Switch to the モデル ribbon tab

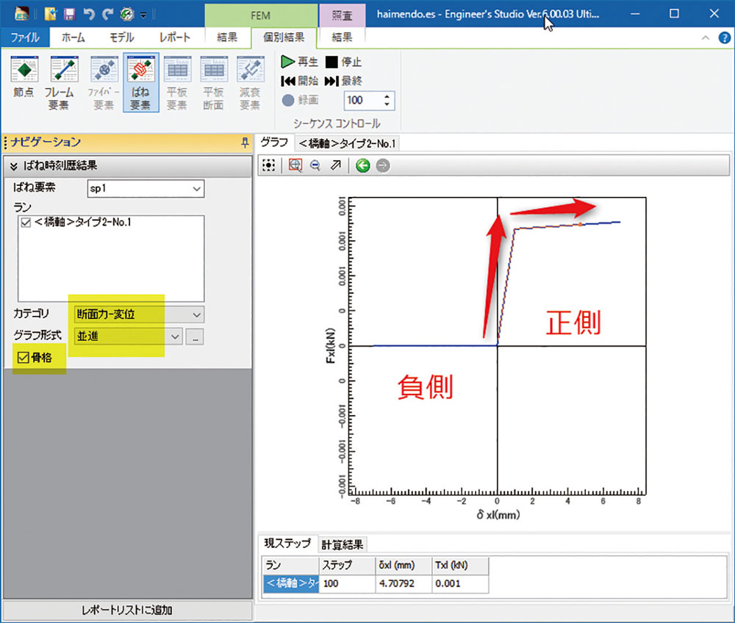pyautogui.click(x=122, y=37)
